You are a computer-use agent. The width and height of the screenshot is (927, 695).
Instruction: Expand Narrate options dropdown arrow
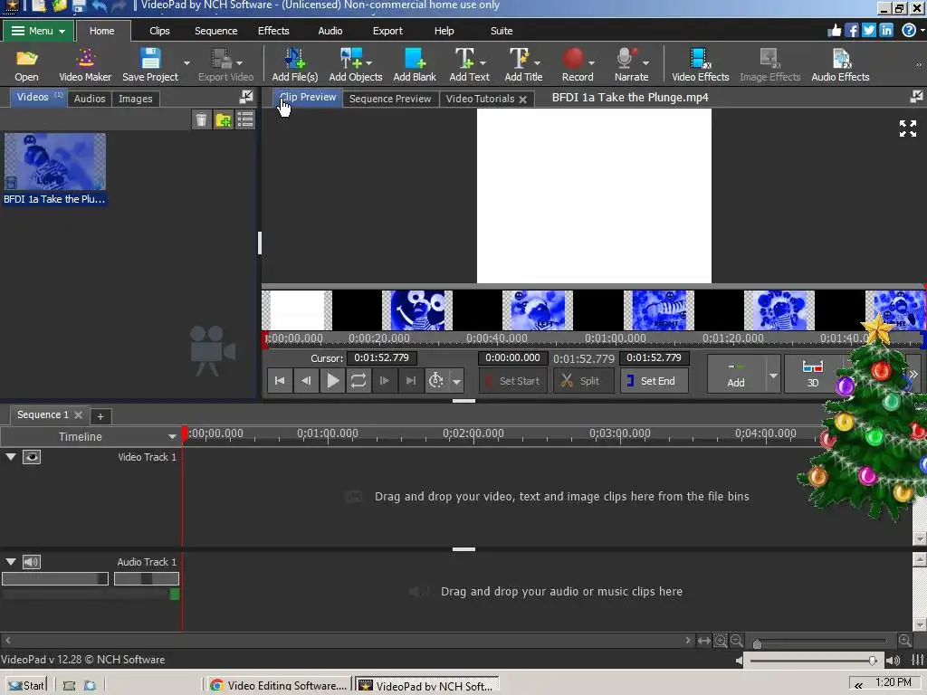tap(645, 62)
